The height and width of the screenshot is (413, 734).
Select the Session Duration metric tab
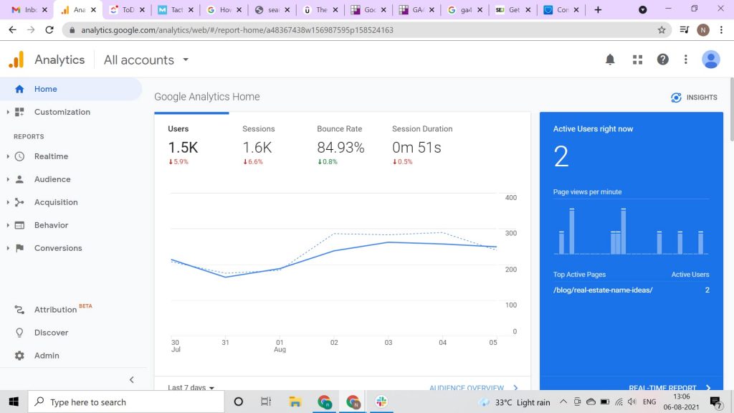tap(422, 145)
